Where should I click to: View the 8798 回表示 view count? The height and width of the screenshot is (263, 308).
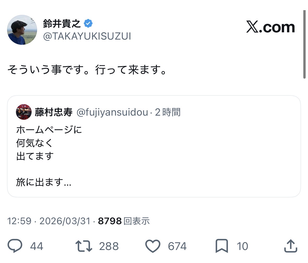124,221
